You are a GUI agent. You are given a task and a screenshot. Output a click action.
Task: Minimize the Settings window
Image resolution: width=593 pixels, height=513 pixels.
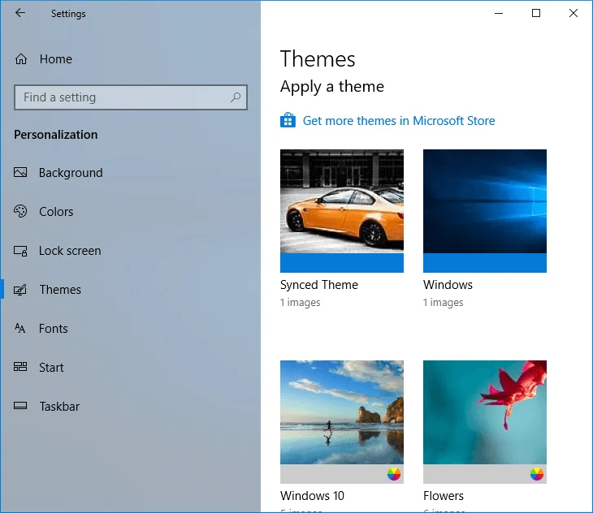[x=499, y=13]
